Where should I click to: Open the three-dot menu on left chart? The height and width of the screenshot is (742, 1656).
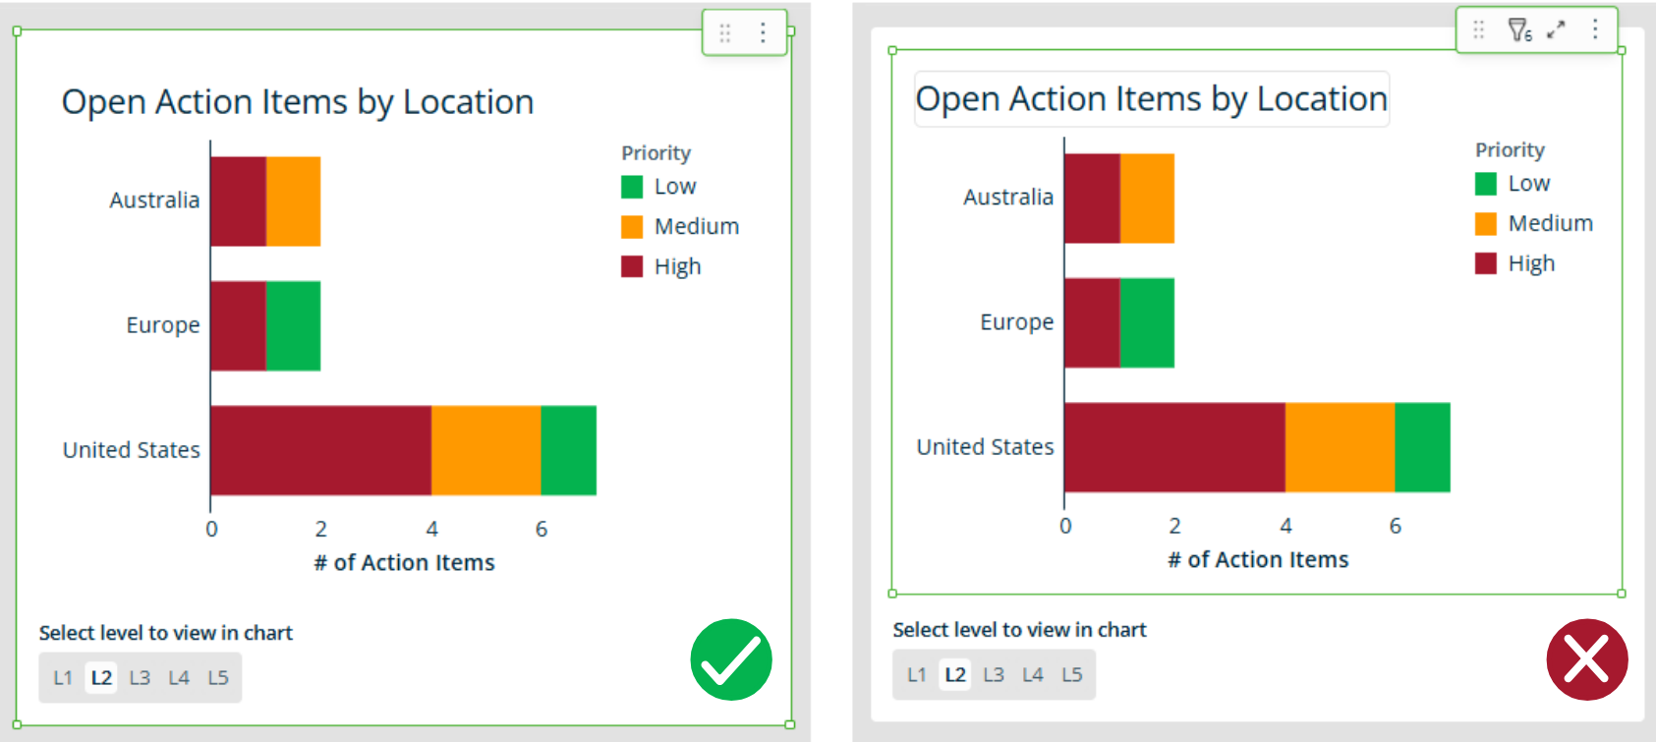coord(763,32)
